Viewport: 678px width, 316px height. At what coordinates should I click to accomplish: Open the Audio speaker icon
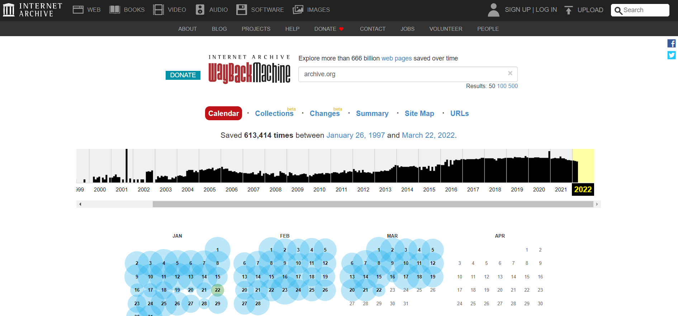coord(200,10)
